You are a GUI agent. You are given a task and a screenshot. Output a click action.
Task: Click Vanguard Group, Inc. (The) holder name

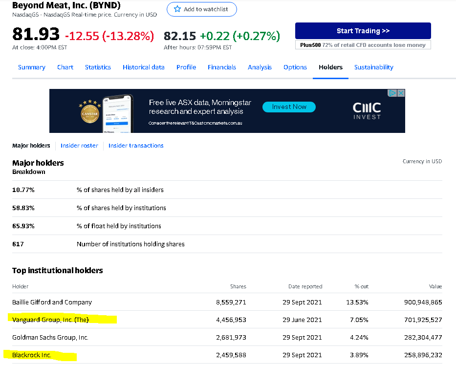coord(50,320)
